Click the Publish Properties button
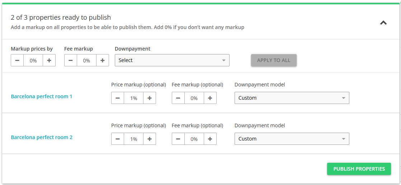This screenshot has width=401, height=185. 359,169
